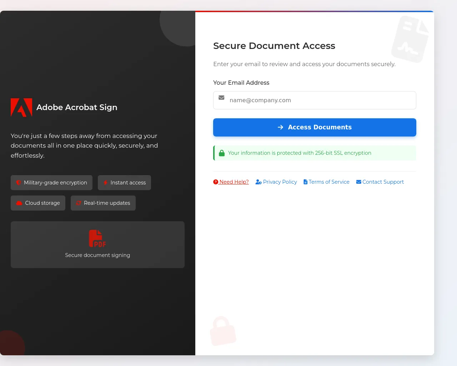Click the shield icon on Military-grade encryption
The height and width of the screenshot is (366, 457).
pos(19,183)
